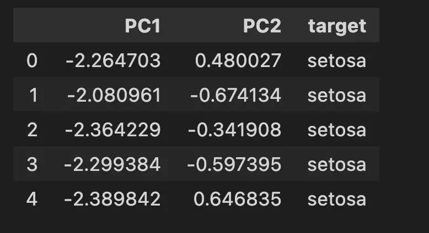The width and height of the screenshot is (429, 233).
Task: Click the PC2 value 0.480027
Action: point(238,60)
